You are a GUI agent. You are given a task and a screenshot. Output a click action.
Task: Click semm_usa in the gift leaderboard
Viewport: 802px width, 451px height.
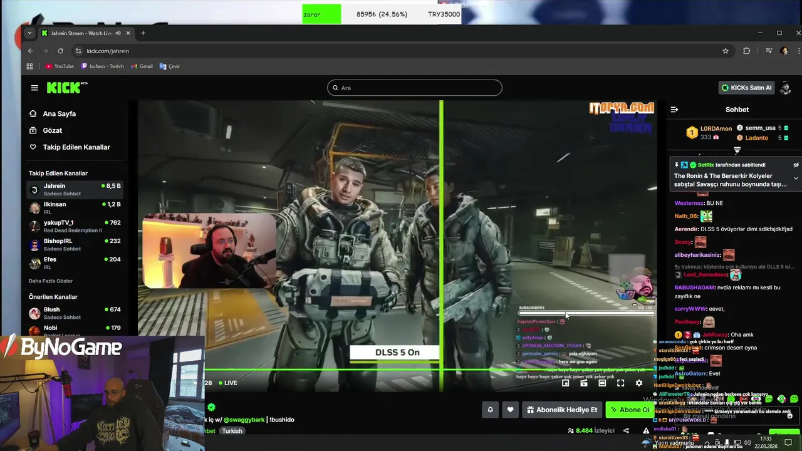[760, 128]
